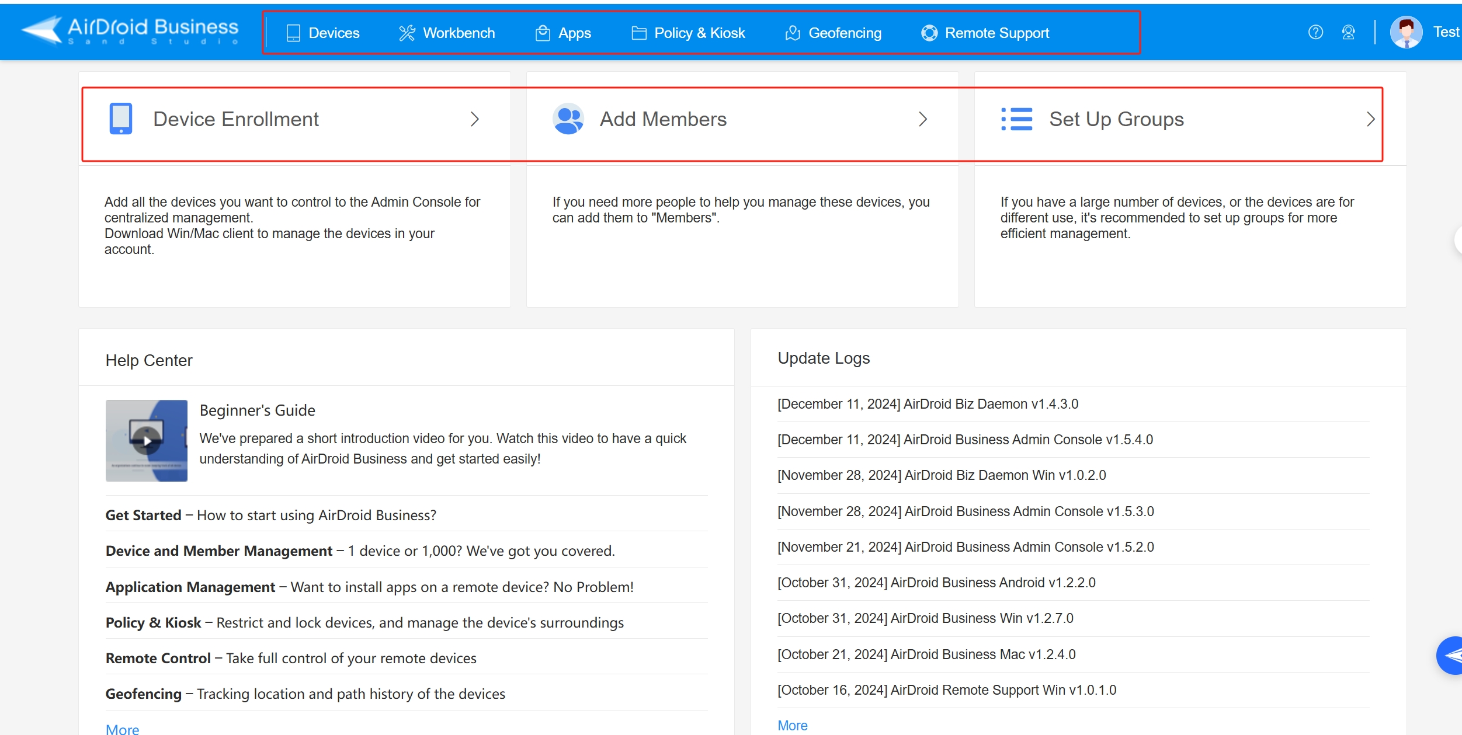
Task: Open Geofencing via its location icon
Action: [792, 33]
